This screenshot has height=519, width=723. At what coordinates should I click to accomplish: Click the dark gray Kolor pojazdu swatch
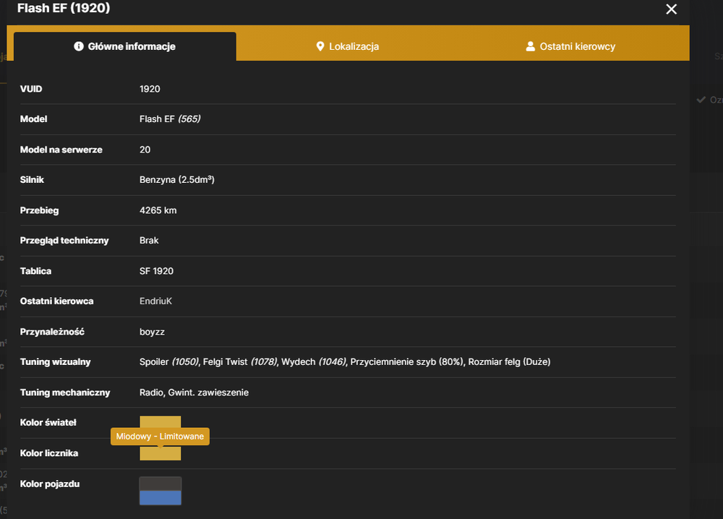tap(160, 484)
